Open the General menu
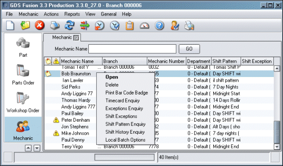Screen dimensions: 283x166 coord(109,14)
